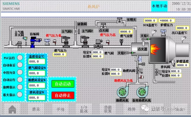Click the 自动备妥 indicator lamp
Screen dimensions: 191x117
click(20, 65)
